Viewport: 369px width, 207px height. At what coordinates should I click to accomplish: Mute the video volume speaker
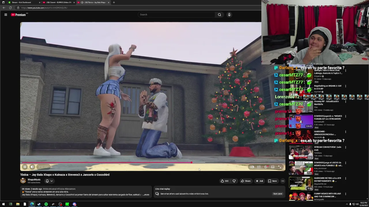click(32, 167)
